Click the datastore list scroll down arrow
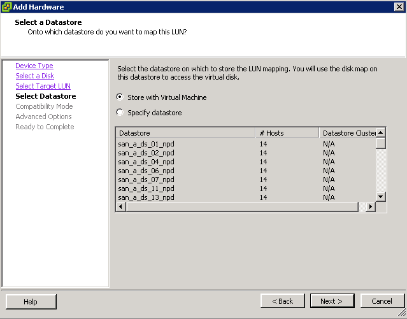Viewport: 407px width, 319px height. click(380, 197)
